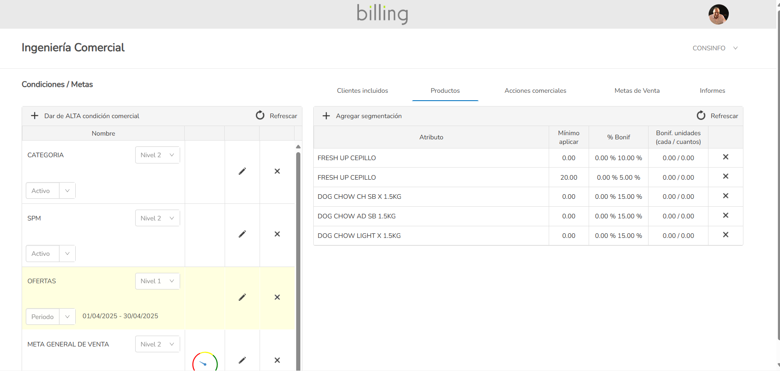Remove the DOG CHOW LIGHT X 1.5KG row

point(726,235)
